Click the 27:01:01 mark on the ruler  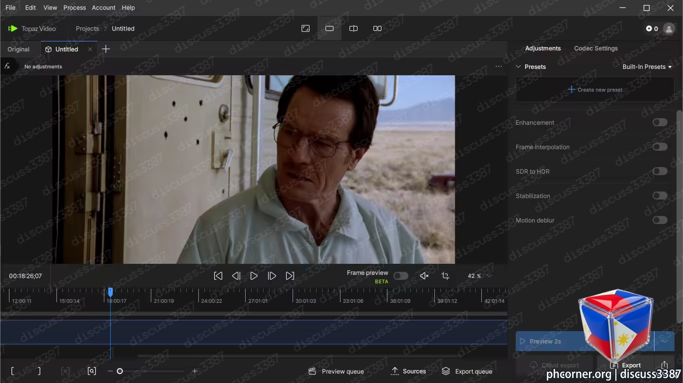pyautogui.click(x=258, y=301)
